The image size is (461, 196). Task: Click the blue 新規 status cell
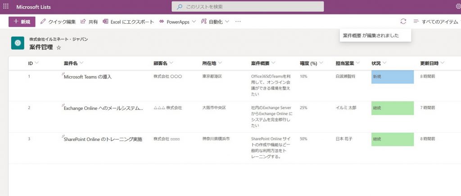point(393,77)
